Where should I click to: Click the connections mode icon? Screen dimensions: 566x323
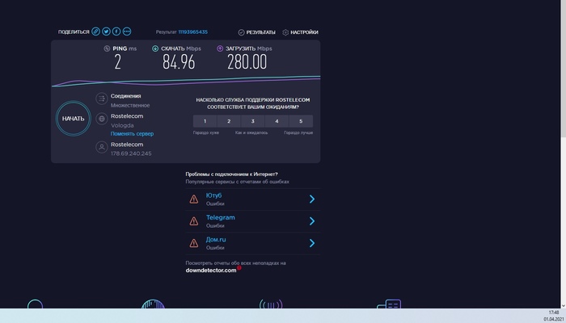102,99
